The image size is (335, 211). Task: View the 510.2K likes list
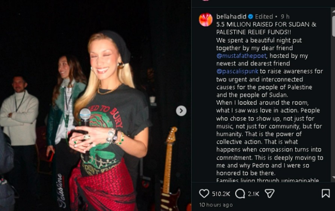221,194
